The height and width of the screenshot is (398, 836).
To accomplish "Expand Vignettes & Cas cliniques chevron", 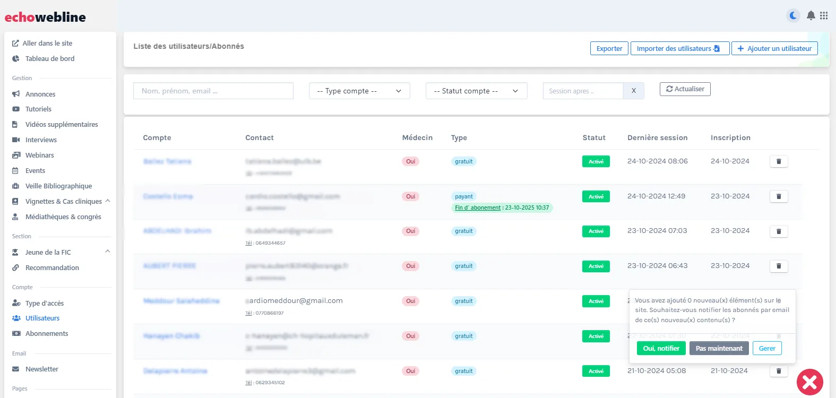I will coord(108,201).
